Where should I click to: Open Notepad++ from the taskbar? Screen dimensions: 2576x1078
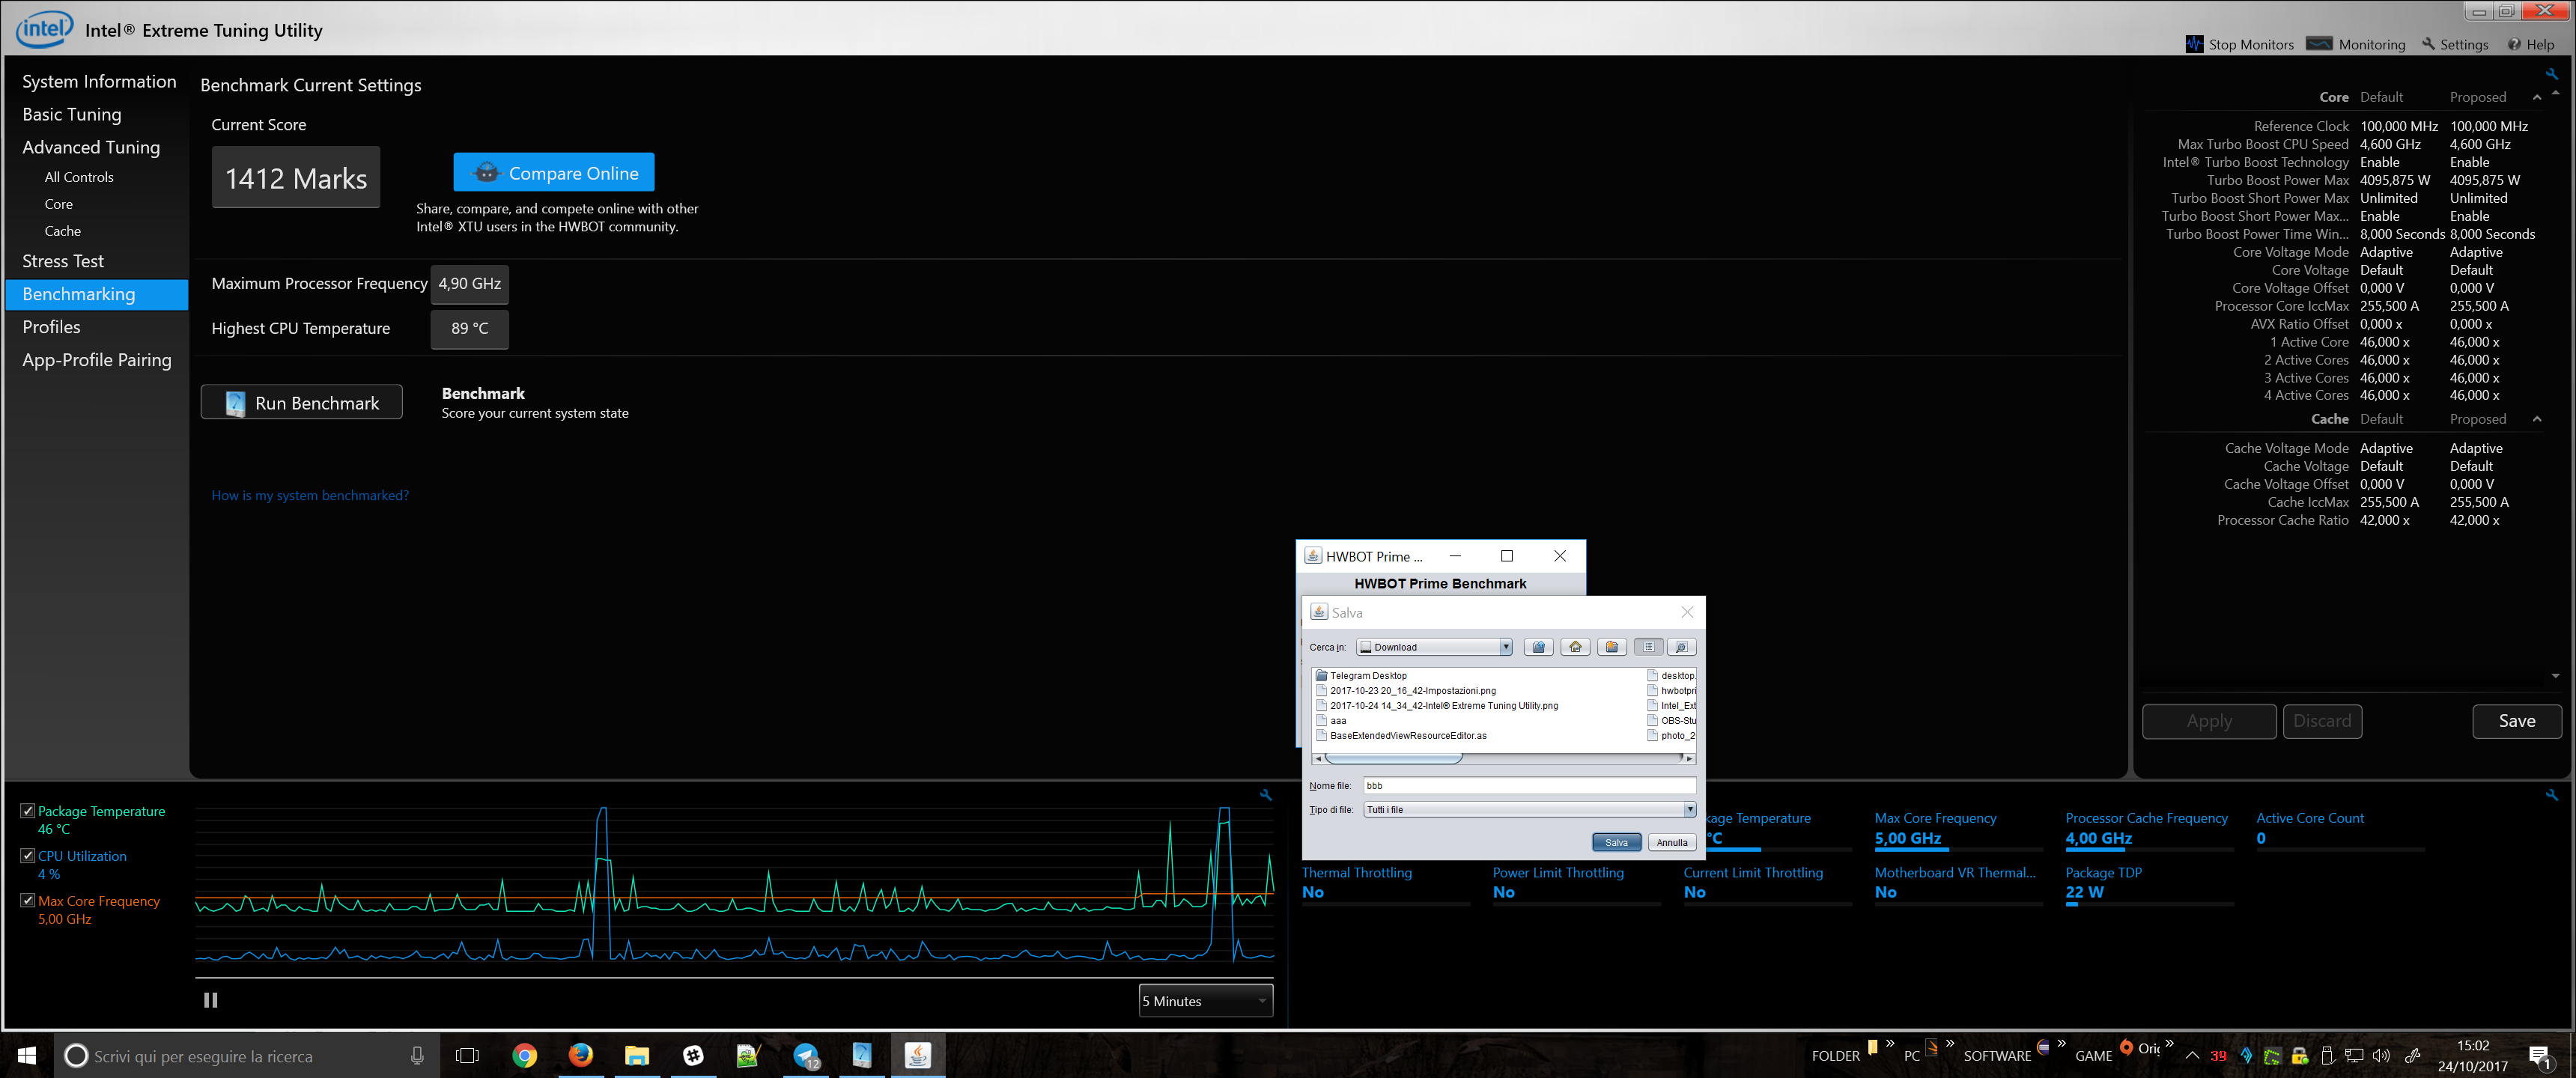[x=748, y=1055]
